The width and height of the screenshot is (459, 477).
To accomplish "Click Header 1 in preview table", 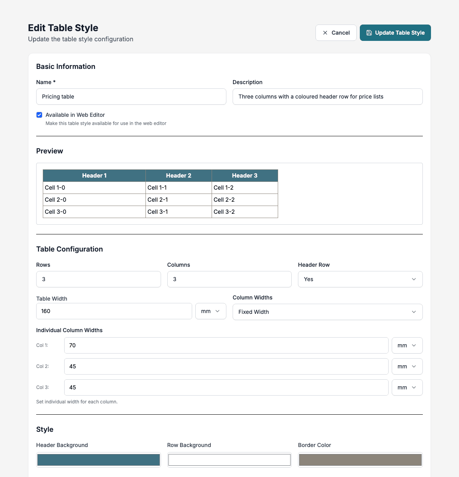I will 94,176.
